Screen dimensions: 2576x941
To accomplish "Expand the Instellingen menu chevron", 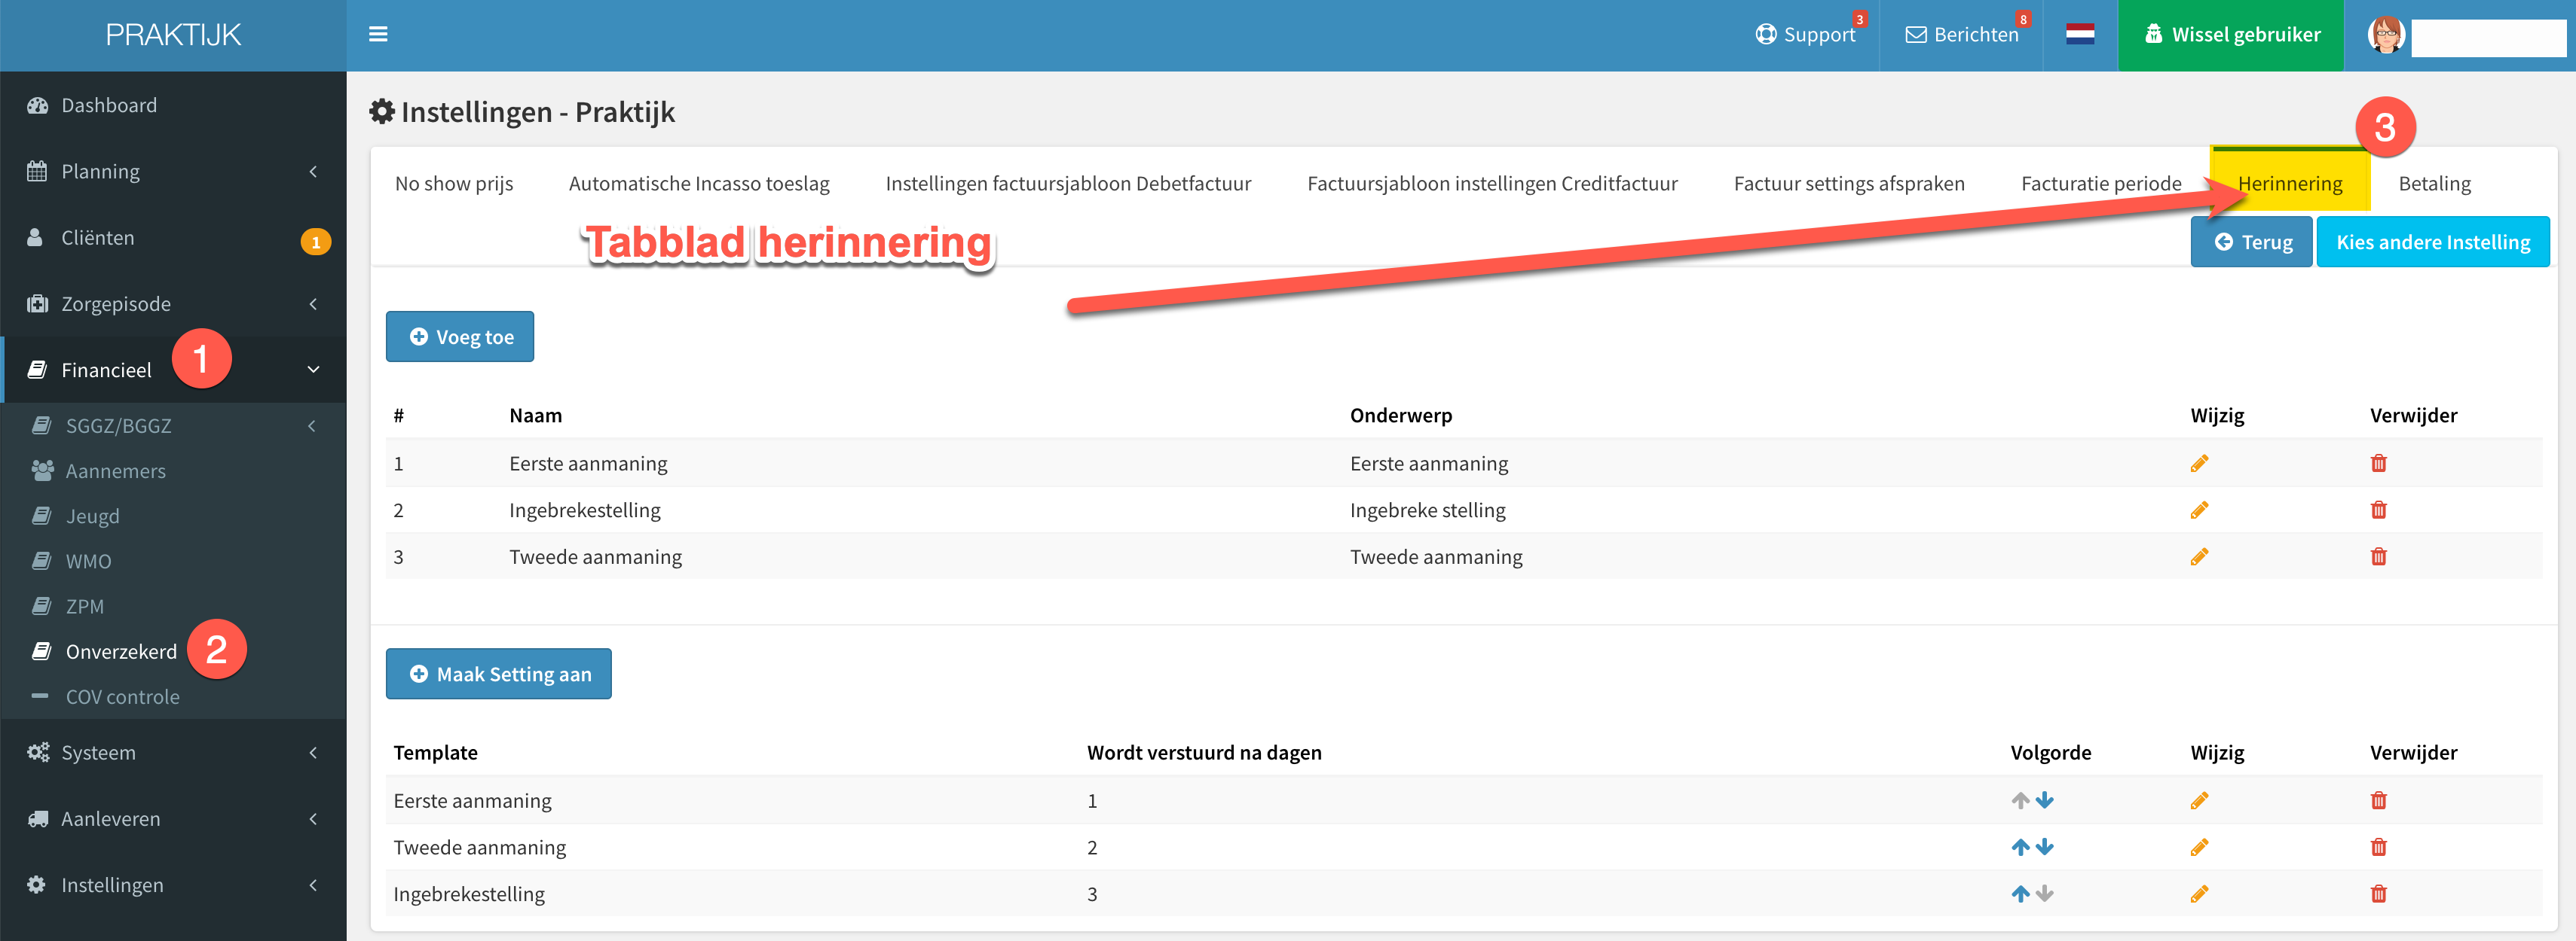I will [x=313, y=885].
